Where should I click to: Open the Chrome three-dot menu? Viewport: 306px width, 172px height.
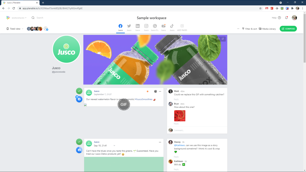tap(303, 8)
